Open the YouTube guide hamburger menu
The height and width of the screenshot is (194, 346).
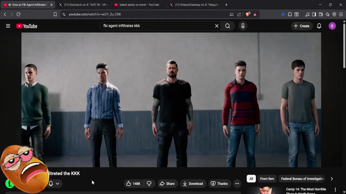(x=8, y=26)
